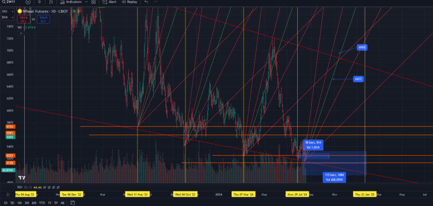Select the 5D time range
Screen dimensions: 433x206
12,203
